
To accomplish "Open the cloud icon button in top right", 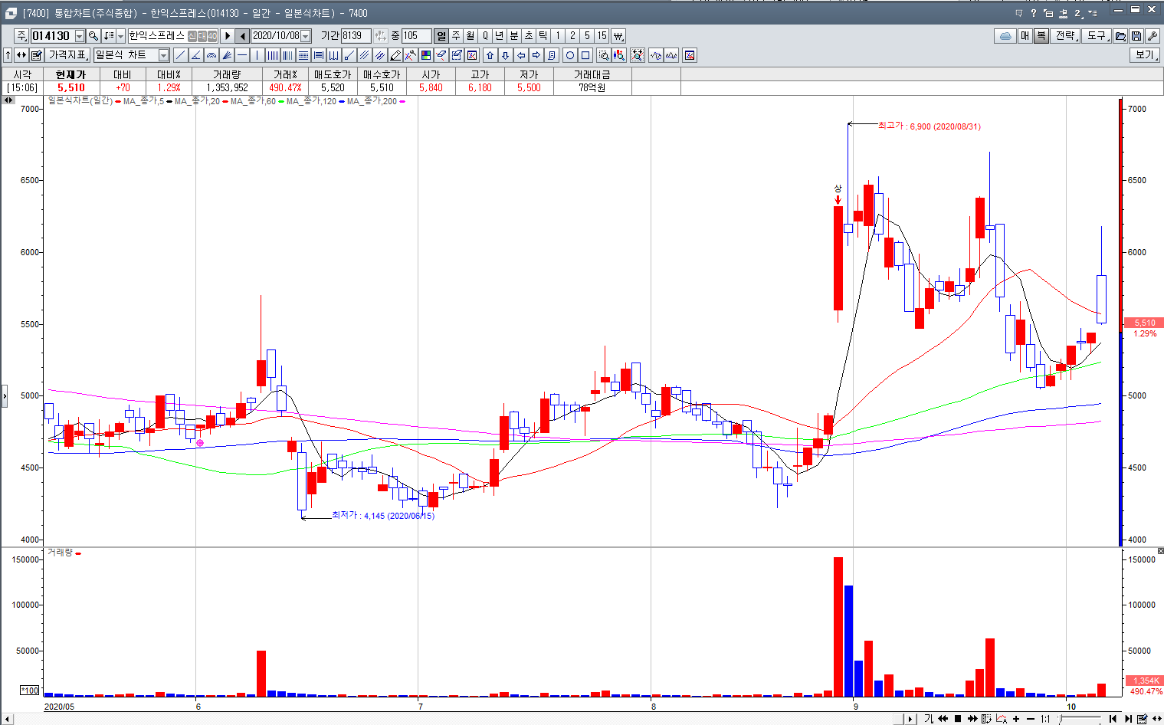I will pyautogui.click(x=1005, y=36).
